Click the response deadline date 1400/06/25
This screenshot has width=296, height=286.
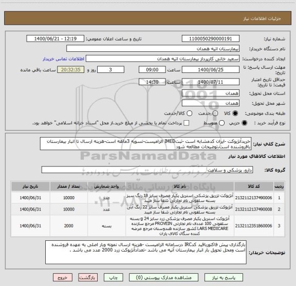(x=211, y=70)
